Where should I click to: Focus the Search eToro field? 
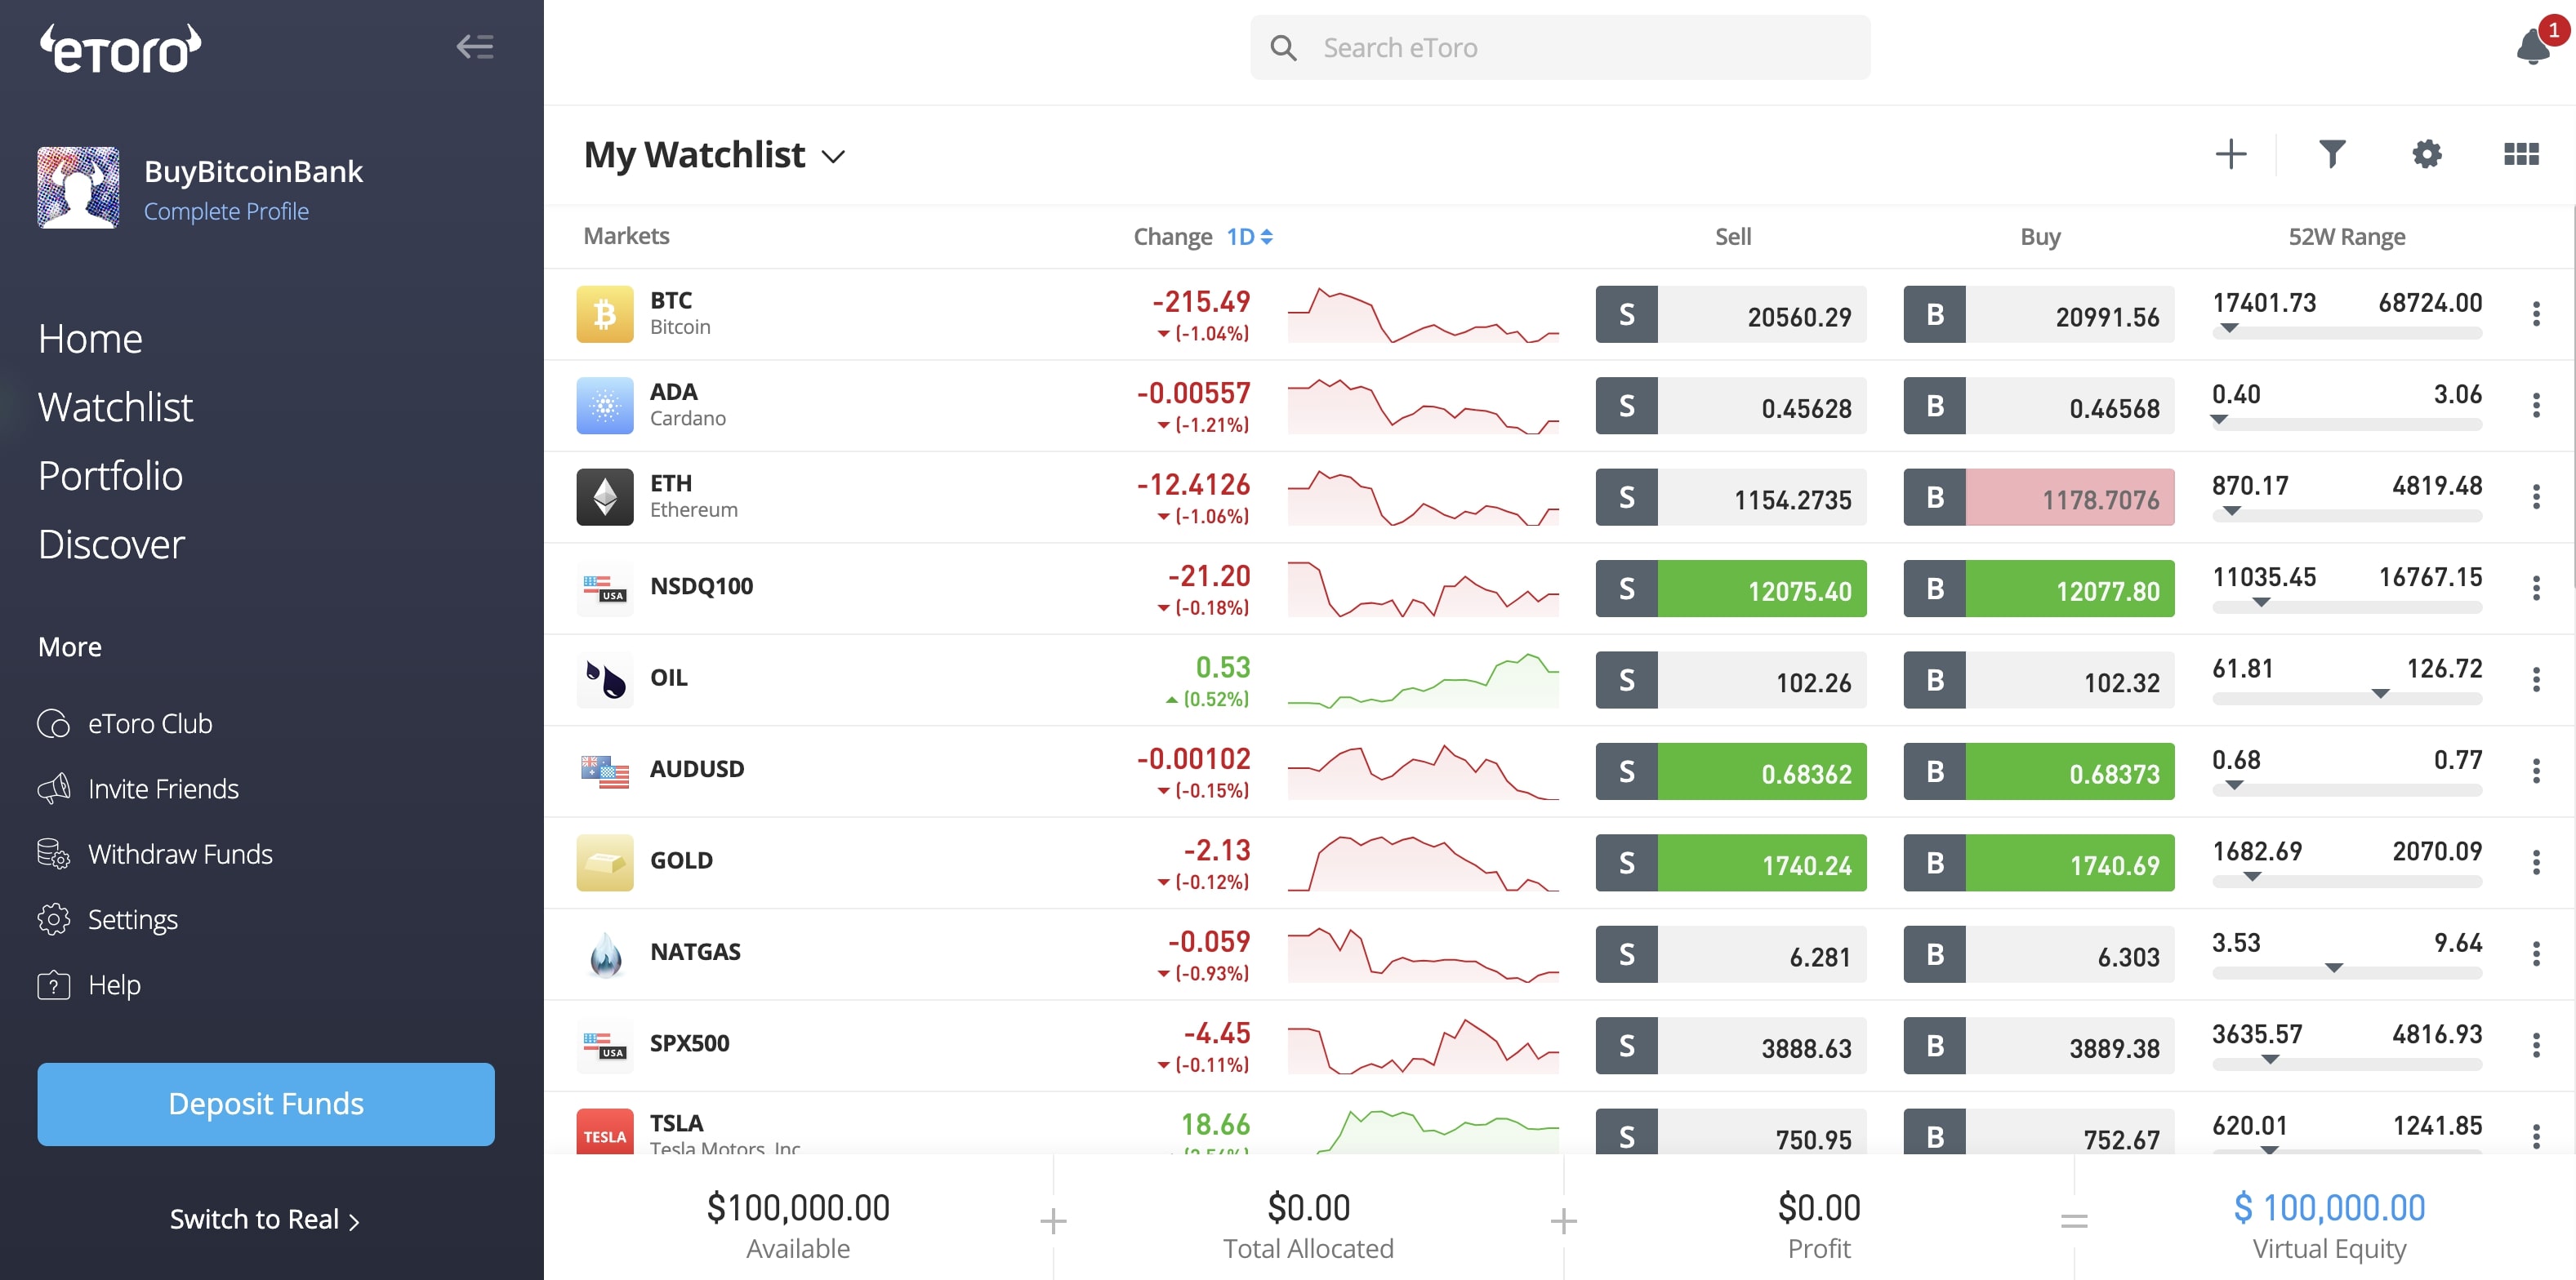(1560, 47)
